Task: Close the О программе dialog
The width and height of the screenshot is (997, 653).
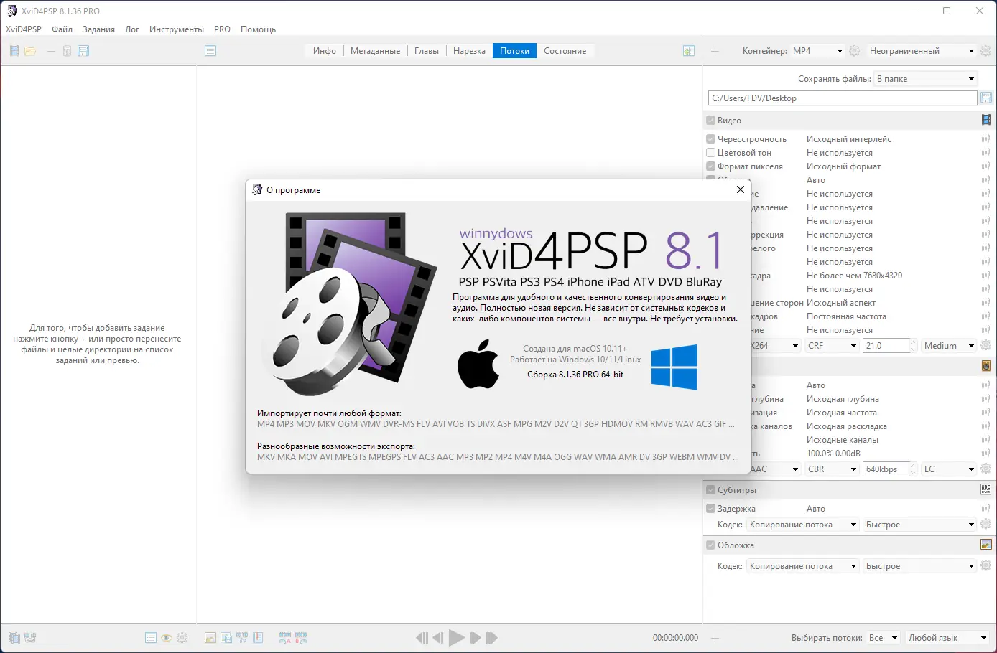Action: (740, 189)
